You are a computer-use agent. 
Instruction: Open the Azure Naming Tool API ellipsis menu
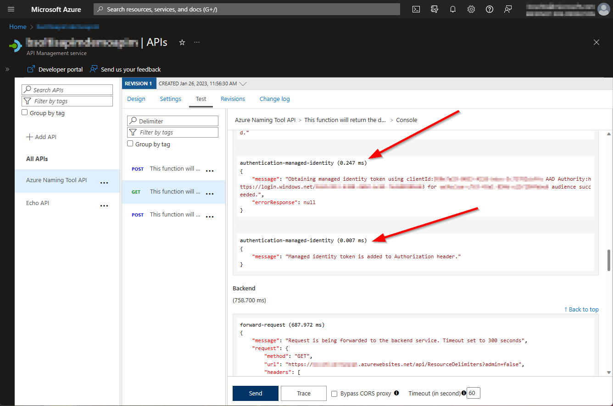coord(104,183)
